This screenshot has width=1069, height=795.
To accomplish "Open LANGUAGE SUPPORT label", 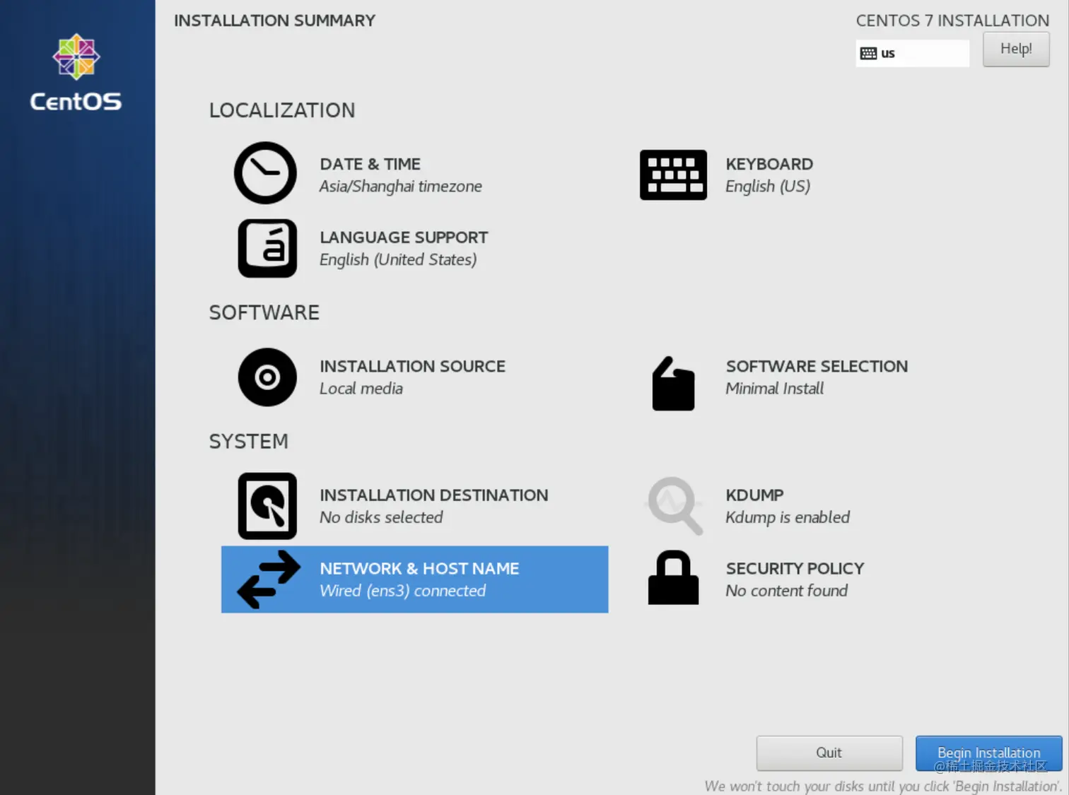I will click(x=404, y=237).
